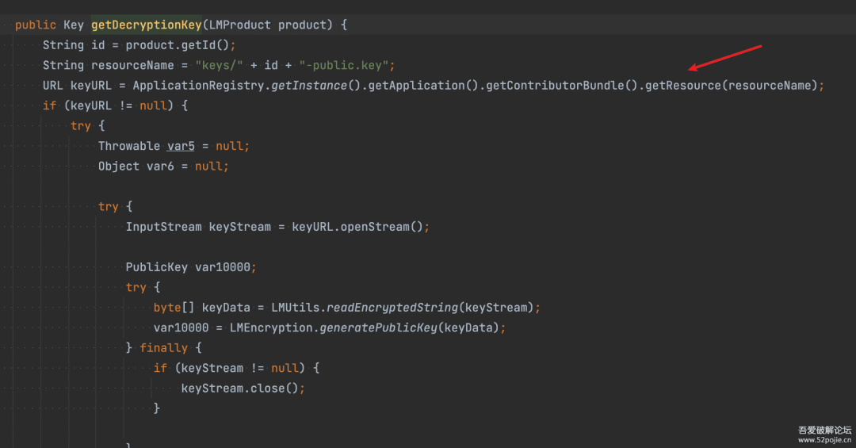Click the LMEncryption class reference

[271, 327]
